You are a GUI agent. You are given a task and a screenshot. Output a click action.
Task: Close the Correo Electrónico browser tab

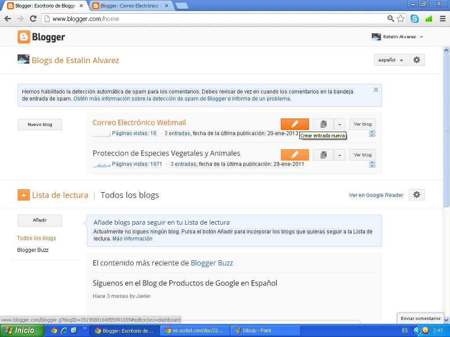[167, 6]
